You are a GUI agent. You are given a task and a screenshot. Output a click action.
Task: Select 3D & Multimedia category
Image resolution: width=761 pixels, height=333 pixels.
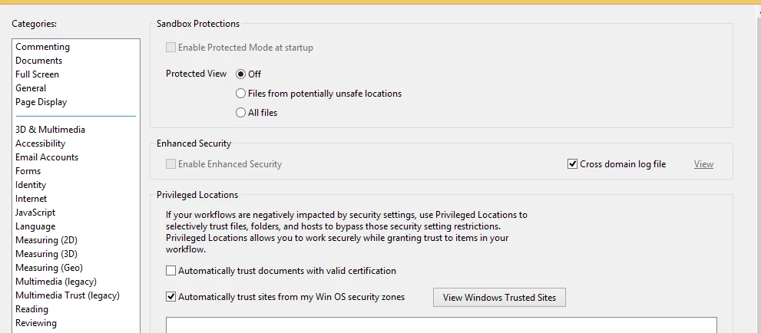click(50, 130)
